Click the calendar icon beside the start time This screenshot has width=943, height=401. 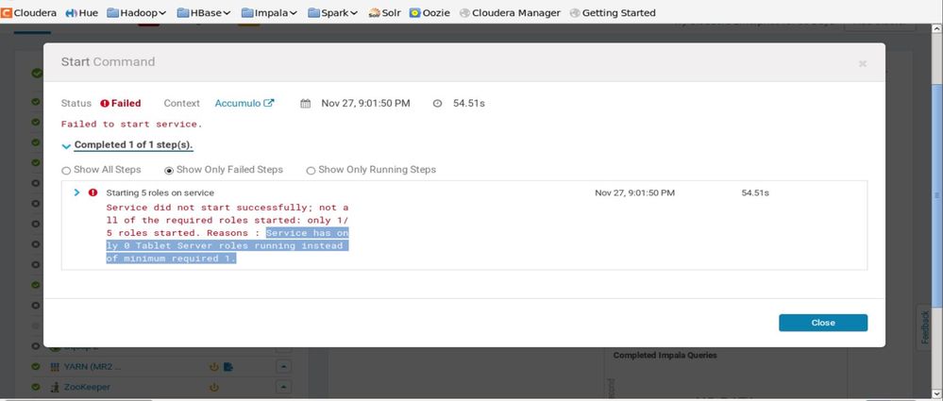(x=306, y=104)
